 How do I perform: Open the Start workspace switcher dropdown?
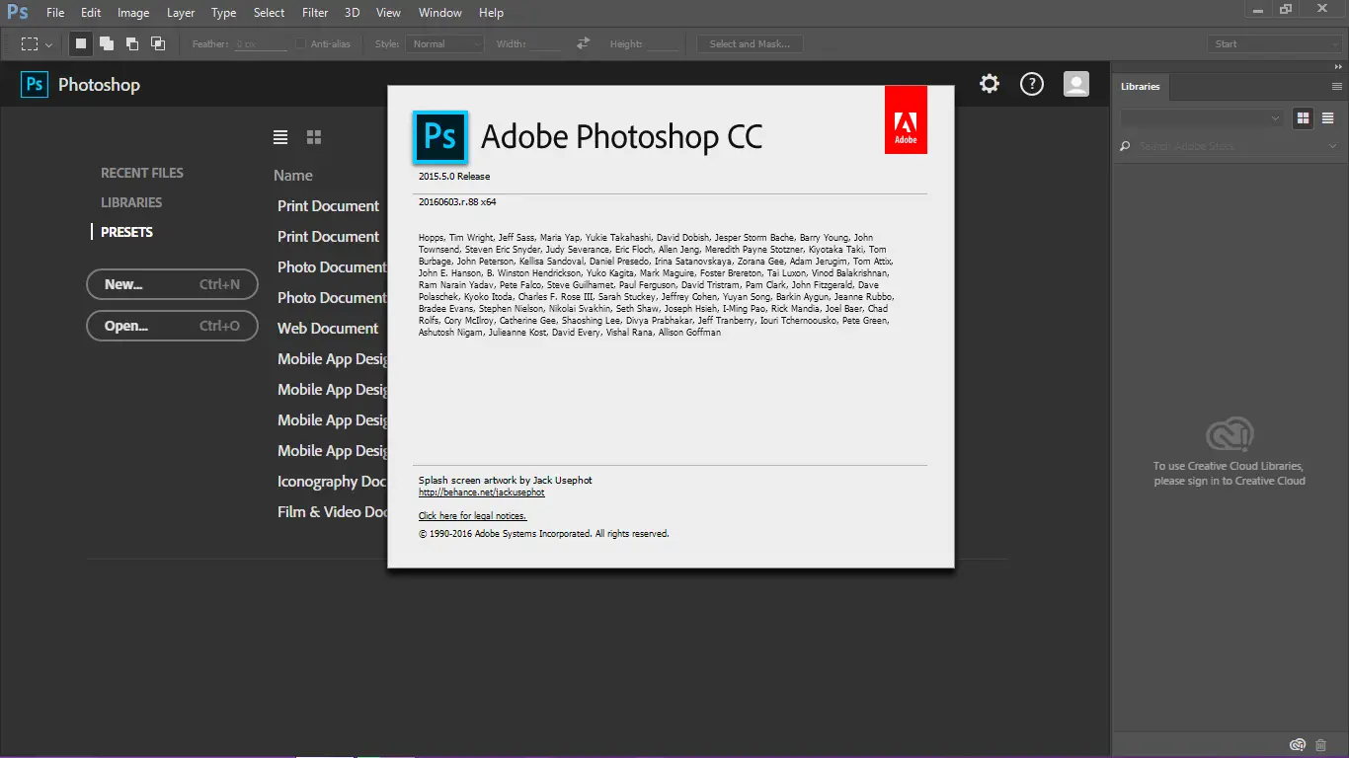pos(1274,43)
